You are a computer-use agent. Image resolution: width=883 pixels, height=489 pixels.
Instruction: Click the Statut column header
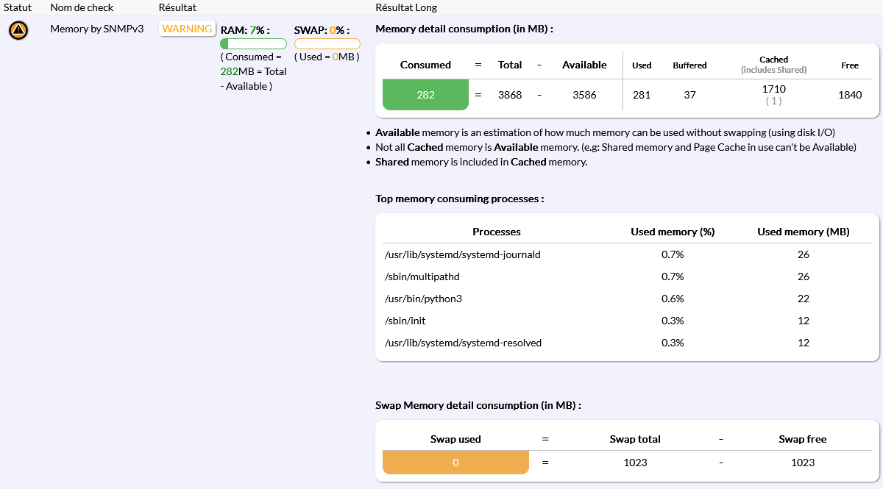[18, 7]
